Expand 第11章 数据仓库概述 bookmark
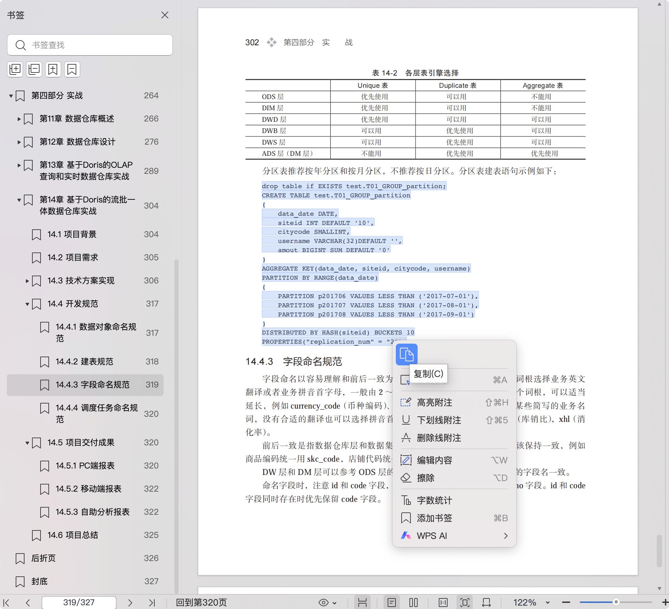This screenshot has width=669, height=609. tap(19, 119)
